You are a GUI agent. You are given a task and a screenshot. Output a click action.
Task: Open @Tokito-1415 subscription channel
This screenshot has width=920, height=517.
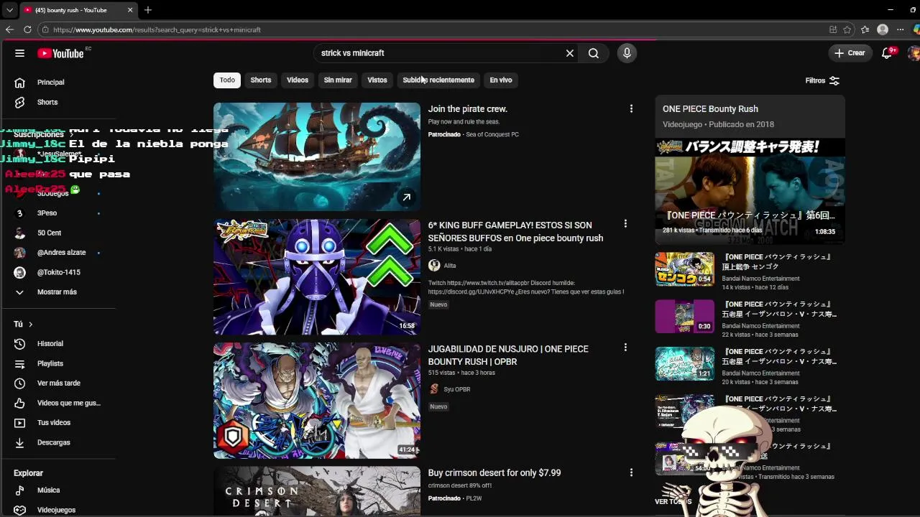pyautogui.click(x=57, y=272)
